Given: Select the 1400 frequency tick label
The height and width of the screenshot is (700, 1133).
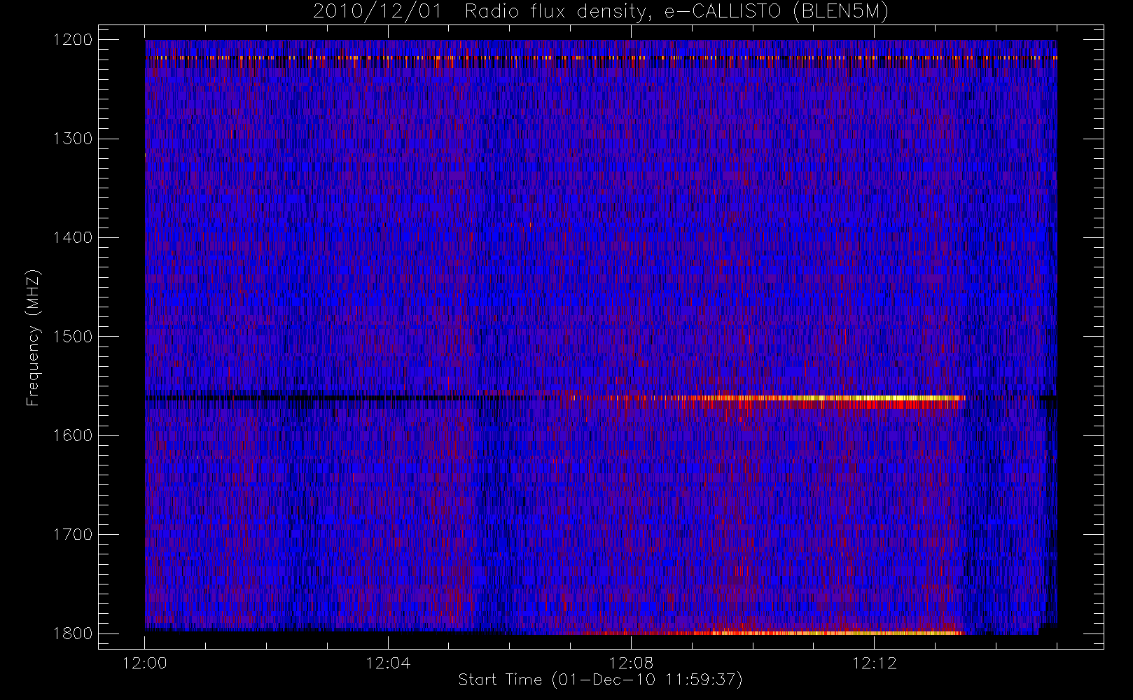Looking at the screenshot, I should (73, 237).
